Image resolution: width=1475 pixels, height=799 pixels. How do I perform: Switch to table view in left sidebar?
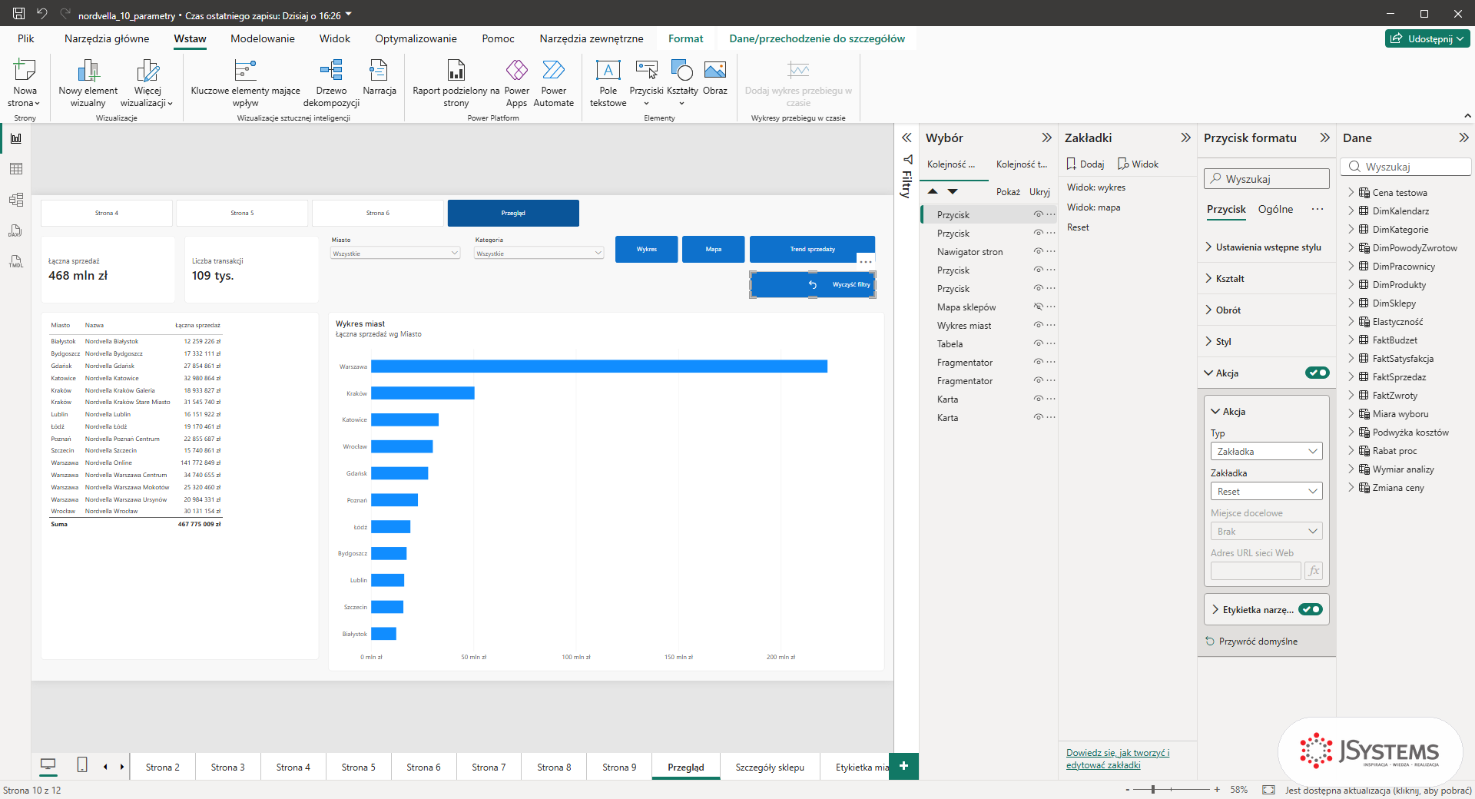16,169
